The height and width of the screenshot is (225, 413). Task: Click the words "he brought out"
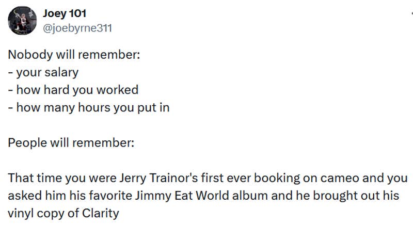click(321, 196)
